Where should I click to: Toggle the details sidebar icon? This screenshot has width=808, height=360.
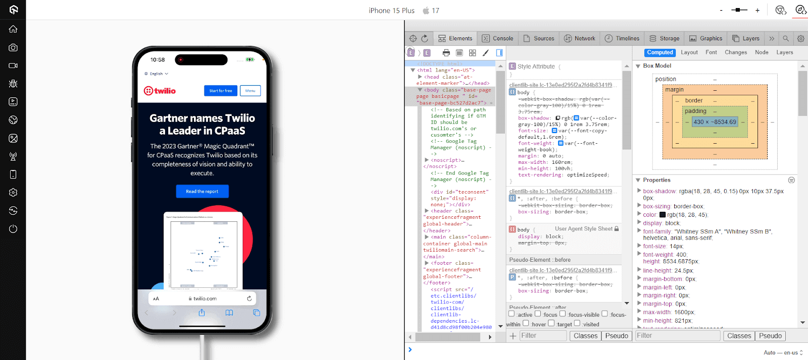[499, 52]
